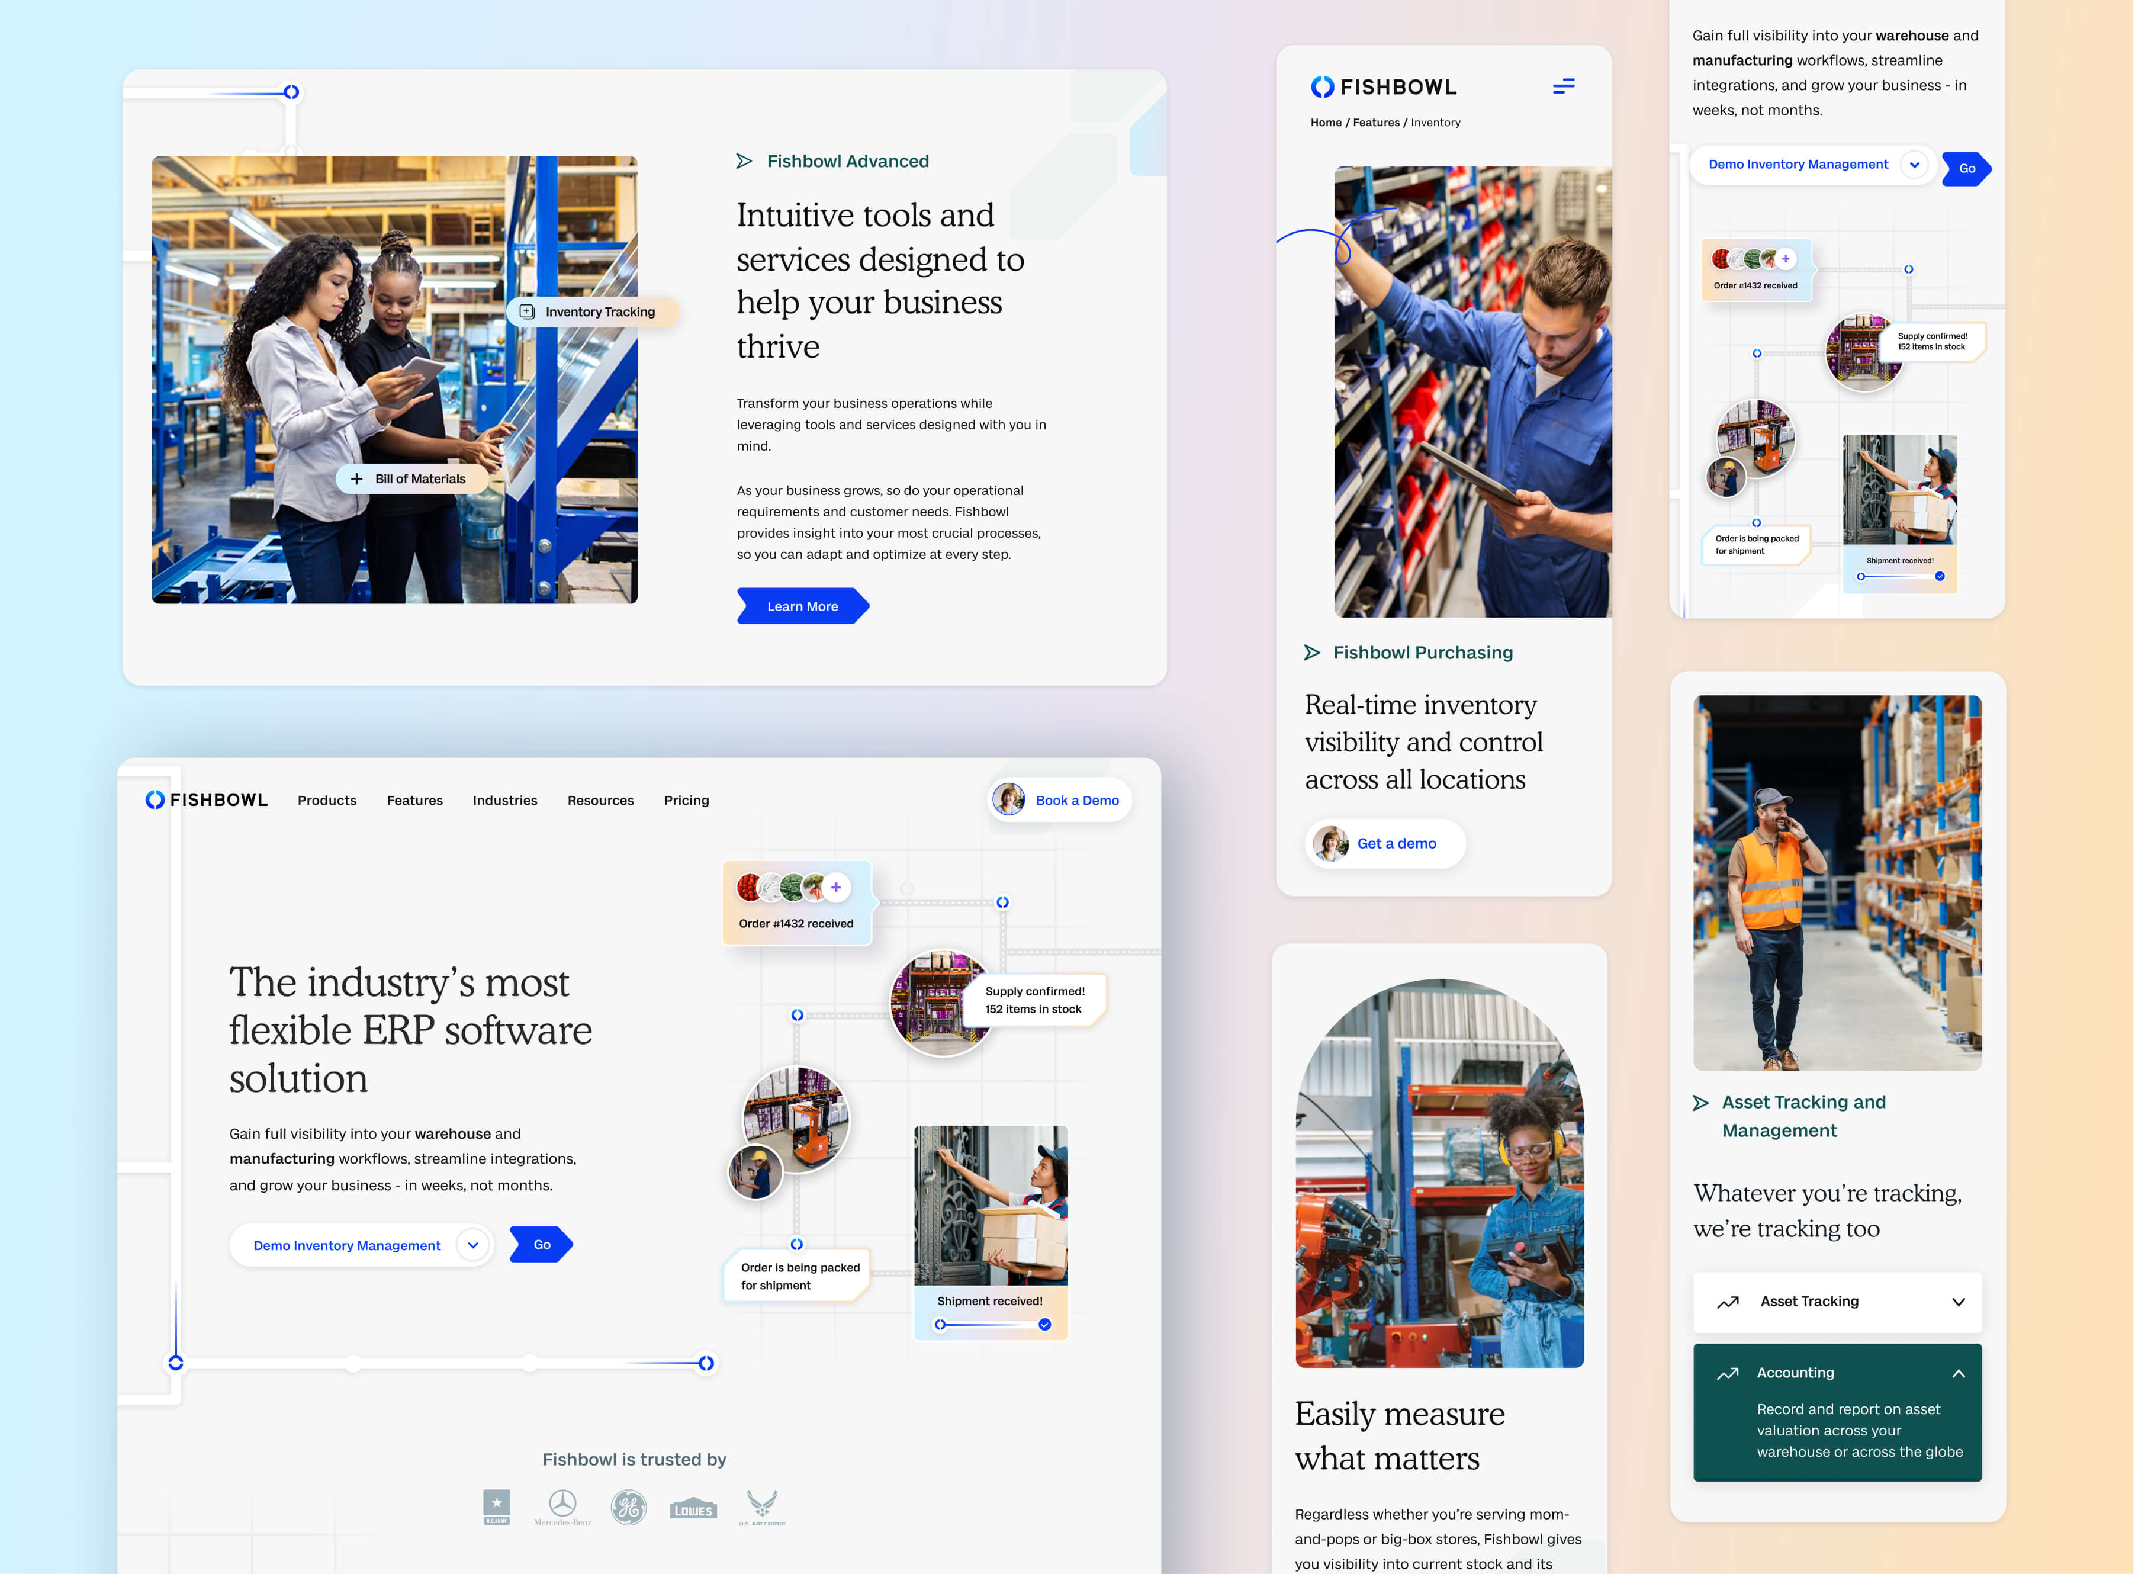Viewport: 2135px width, 1574px height.
Task: Open Demo Inventory Management dropdown in hero
Action: pyautogui.click(x=472, y=1245)
